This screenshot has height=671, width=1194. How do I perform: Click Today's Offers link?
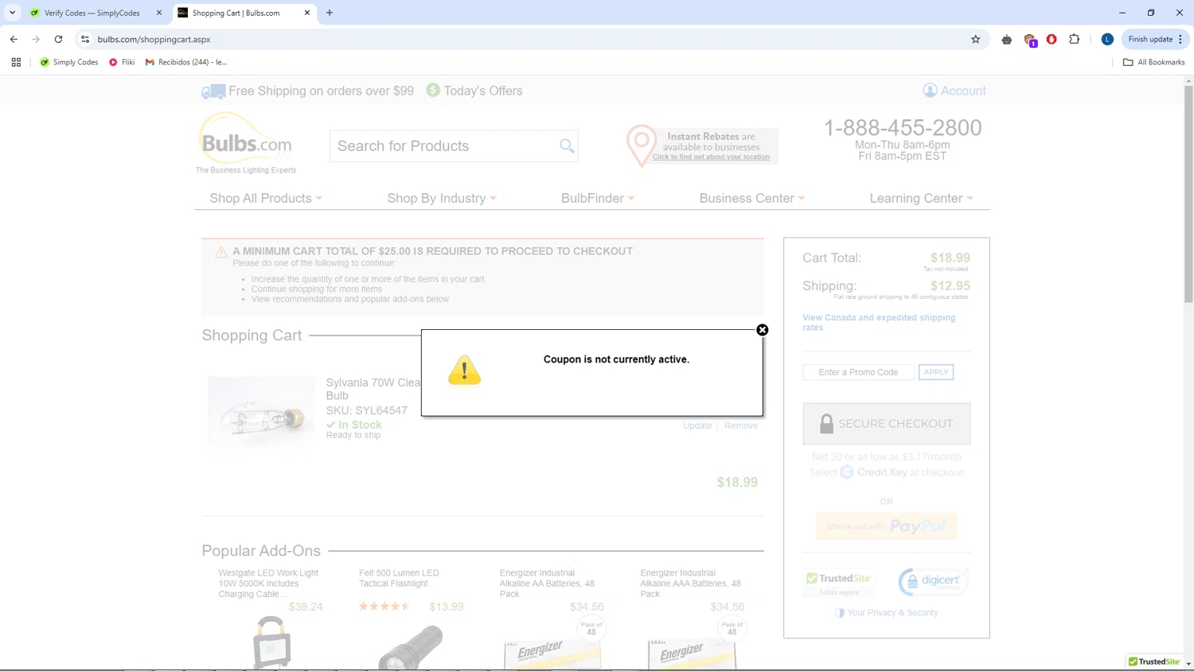pyautogui.click(x=483, y=91)
